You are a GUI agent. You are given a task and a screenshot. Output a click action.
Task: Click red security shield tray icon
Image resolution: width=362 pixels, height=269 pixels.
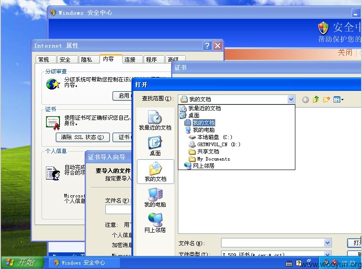pyautogui.click(x=335, y=263)
